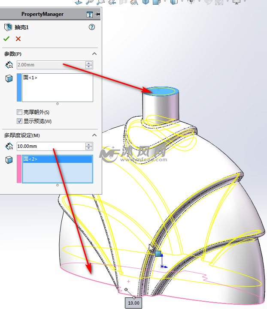Image resolution: width=267 pixels, height=309 pixels.
Task: Toggle the 壳厚朝外(S) checkbox
Action: tap(19, 112)
